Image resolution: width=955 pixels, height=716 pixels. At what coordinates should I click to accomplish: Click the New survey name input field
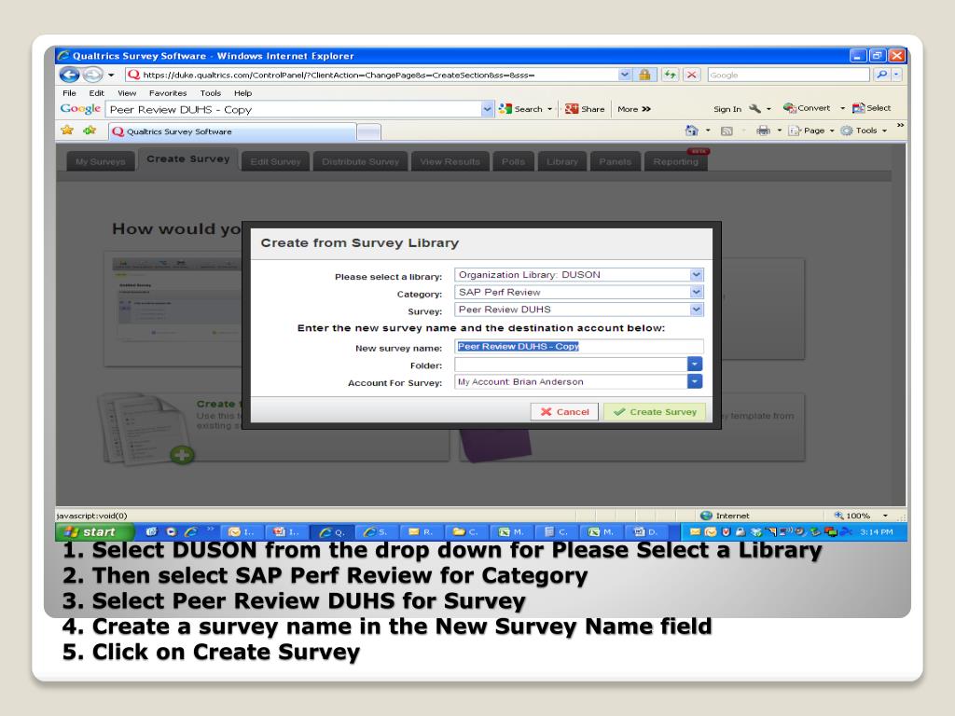tap(579, 347)
